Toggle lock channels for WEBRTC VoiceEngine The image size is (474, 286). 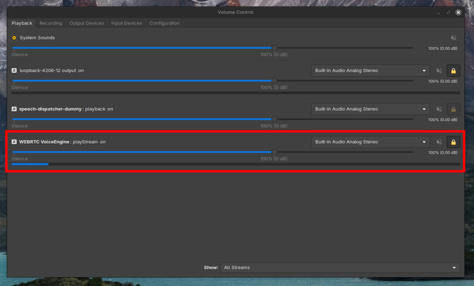pyautogui.click(x=453, y=142)
